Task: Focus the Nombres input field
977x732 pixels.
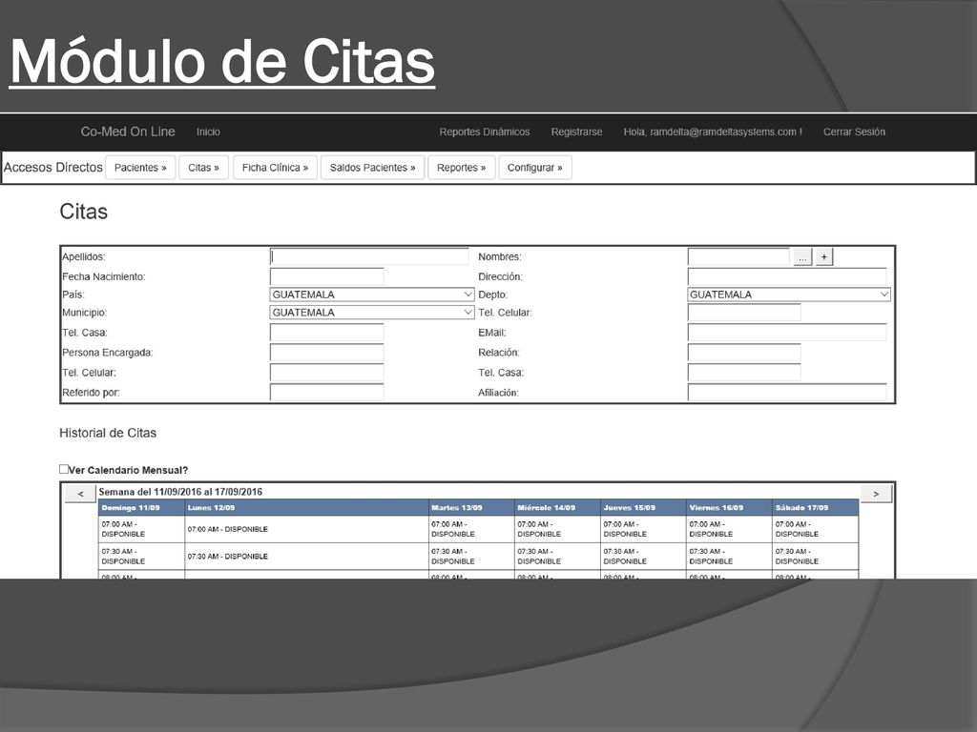Action: point(738,256)
